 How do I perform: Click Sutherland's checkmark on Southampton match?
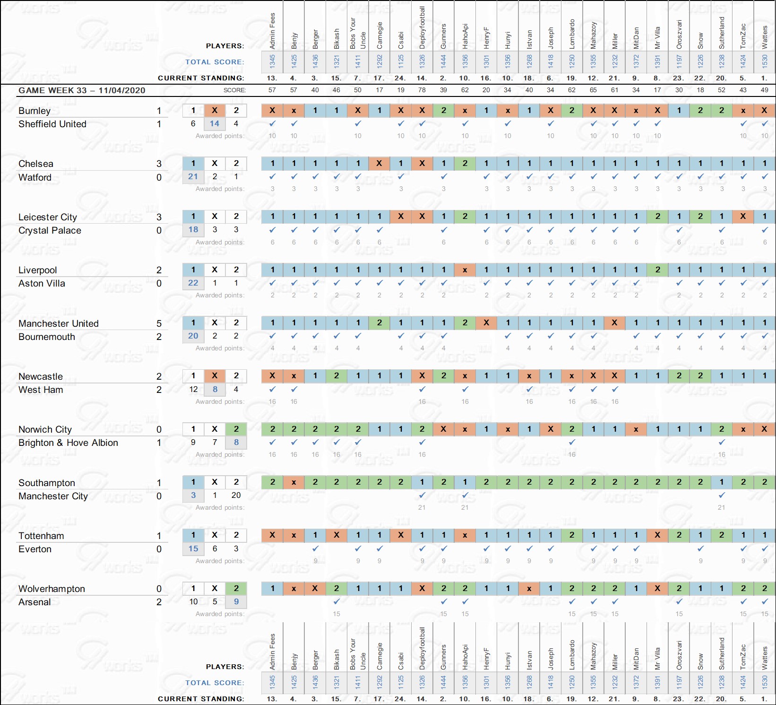coord(722,495)
